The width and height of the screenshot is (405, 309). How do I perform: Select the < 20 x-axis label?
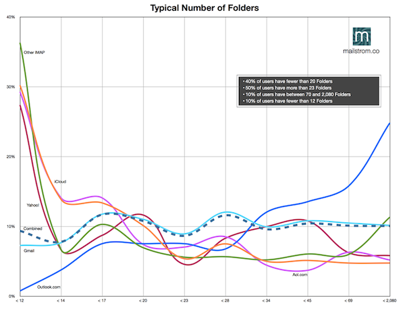pyautogui.click(x=142, y=299)
